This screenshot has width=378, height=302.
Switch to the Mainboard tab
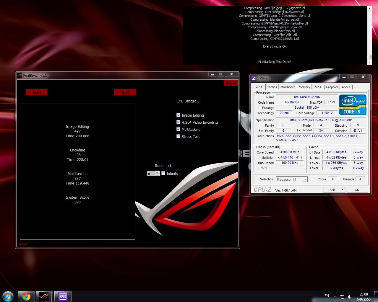pyautogui.click(x=288, y=87)
